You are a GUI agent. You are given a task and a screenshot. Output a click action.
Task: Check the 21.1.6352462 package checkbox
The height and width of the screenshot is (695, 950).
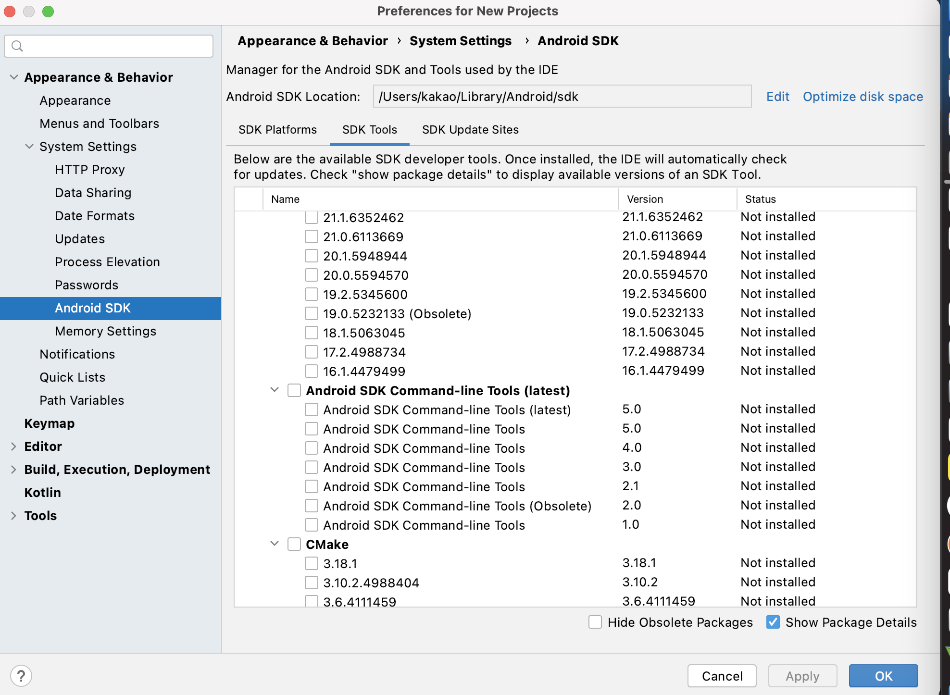coord(312,217)
